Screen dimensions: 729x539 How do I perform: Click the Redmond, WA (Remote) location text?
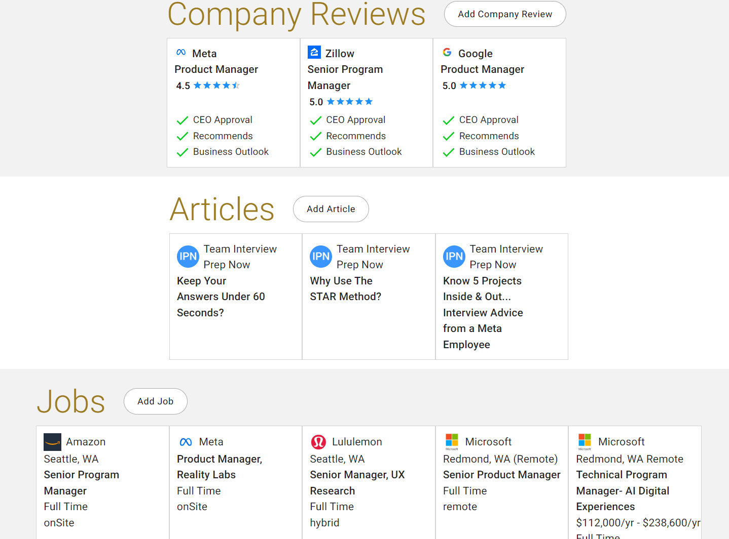pyautogui.click(x=500, y=459)
